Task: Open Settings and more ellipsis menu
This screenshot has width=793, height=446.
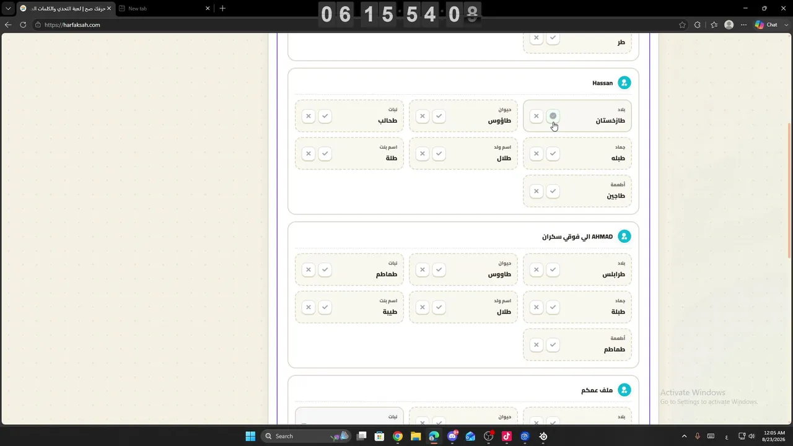Action: click(x=744, y=25)
